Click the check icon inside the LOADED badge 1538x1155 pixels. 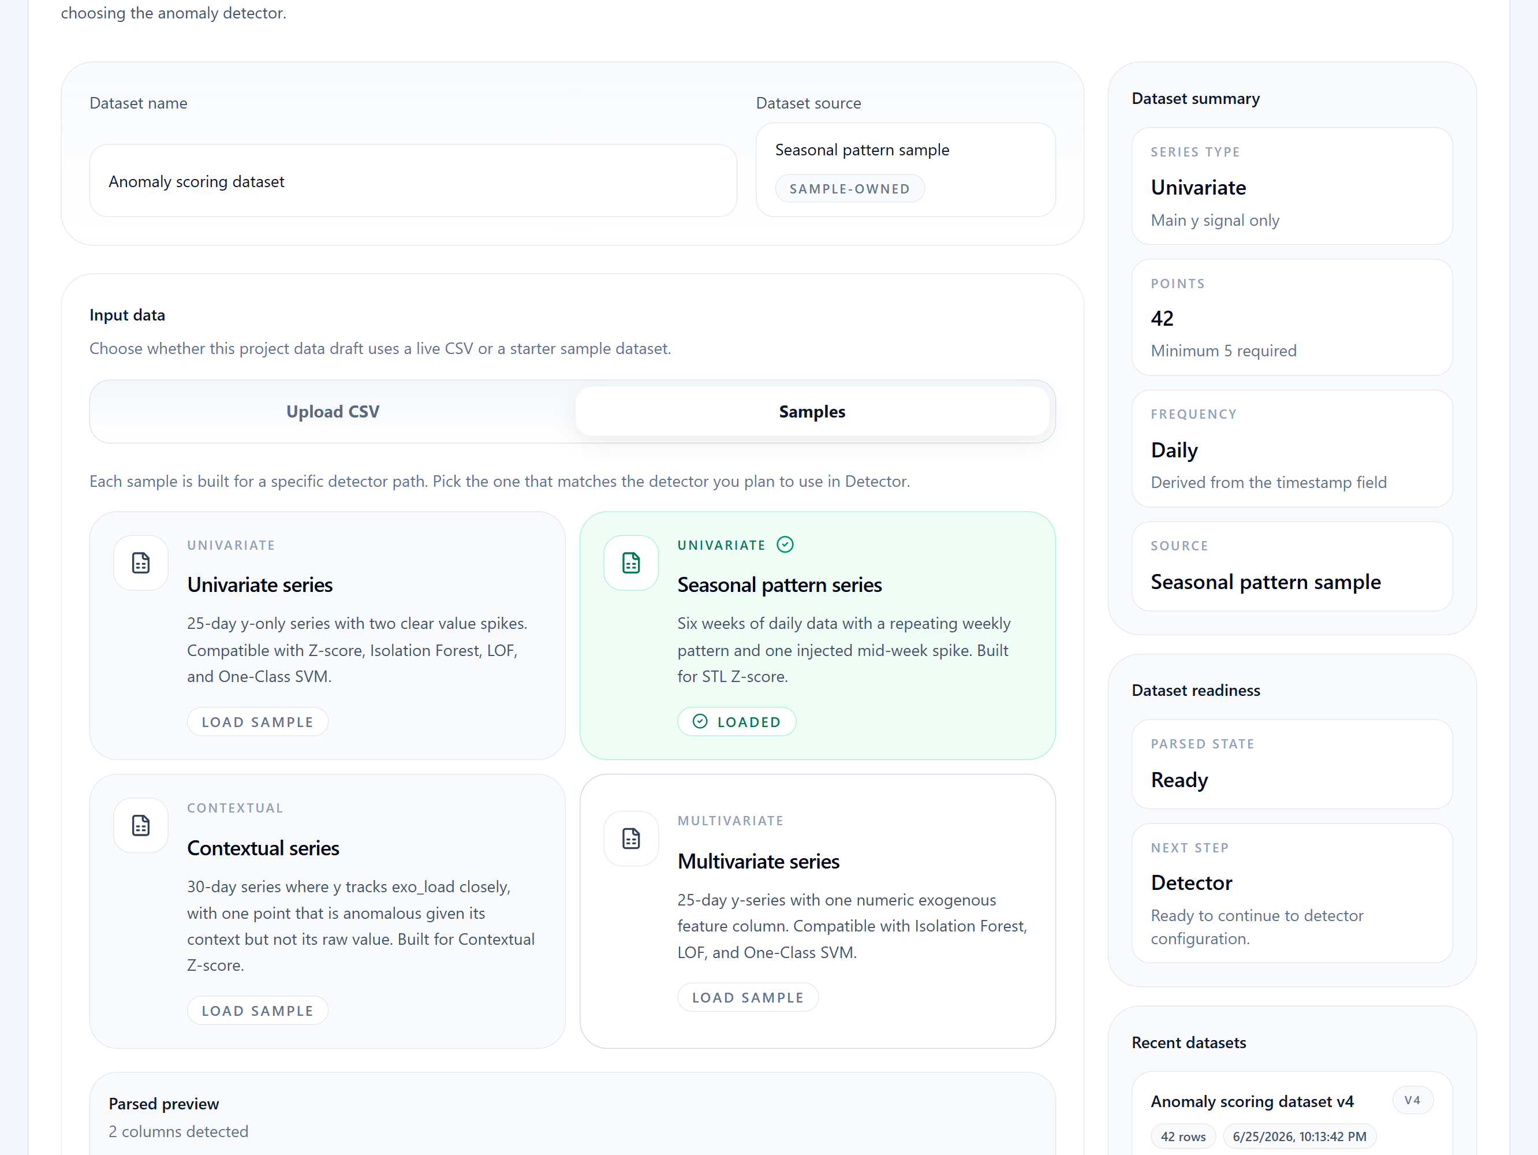coord(700,721)
